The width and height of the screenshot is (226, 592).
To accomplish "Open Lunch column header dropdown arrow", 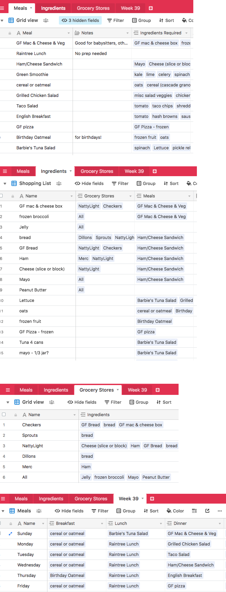I will (161, 524).
